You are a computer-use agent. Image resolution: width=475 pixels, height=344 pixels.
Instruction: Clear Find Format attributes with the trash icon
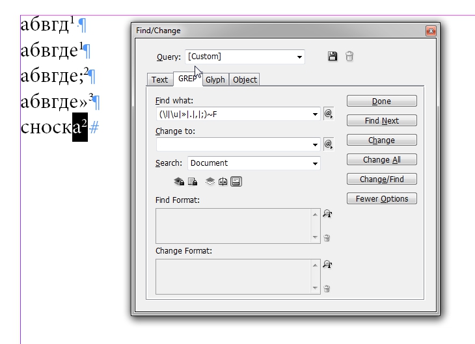327,238
